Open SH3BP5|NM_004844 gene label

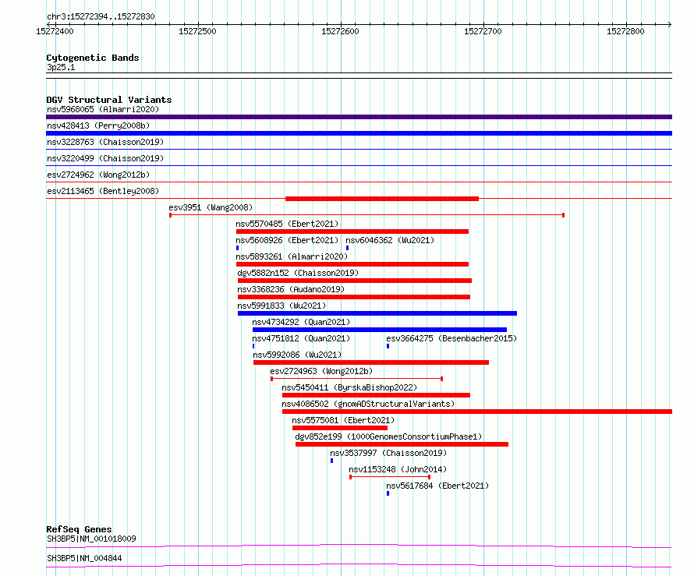(84, 558)
